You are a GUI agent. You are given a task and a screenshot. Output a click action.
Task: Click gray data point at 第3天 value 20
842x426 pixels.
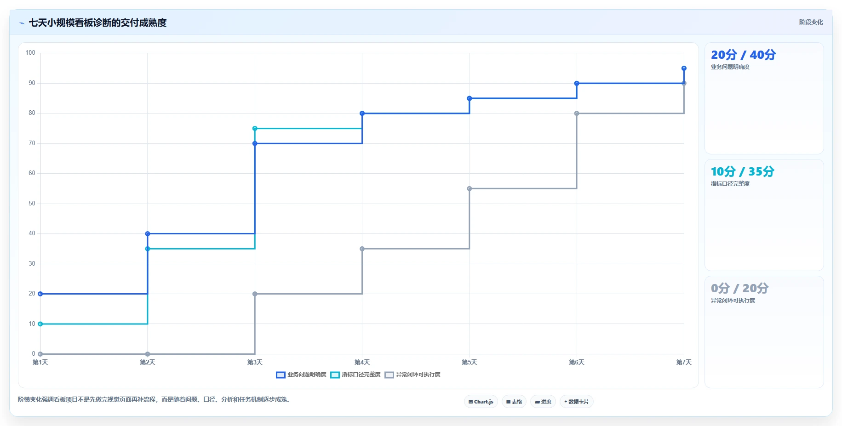click(x=255, y=294)
